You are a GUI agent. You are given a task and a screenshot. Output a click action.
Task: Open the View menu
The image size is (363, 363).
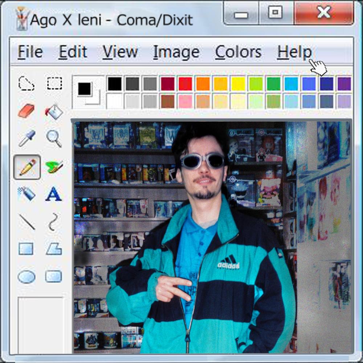pos(120,52)
